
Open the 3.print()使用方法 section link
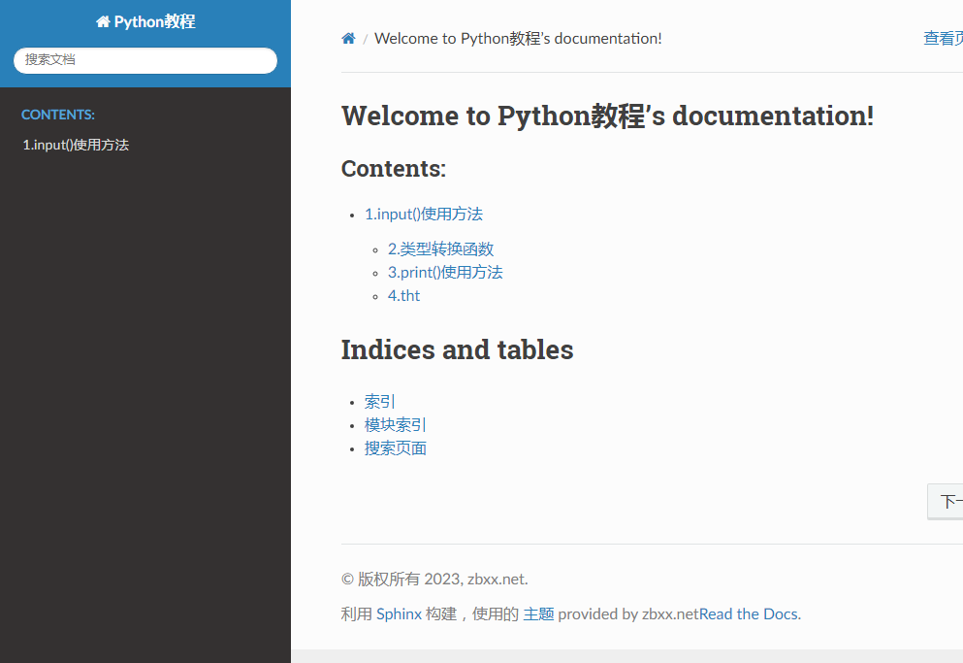click(x=444, y=272)
